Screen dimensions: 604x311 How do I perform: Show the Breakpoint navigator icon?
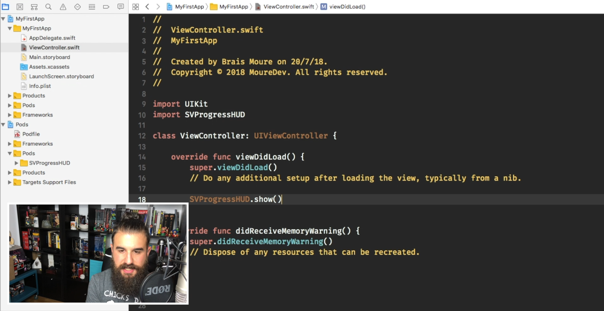coord(106,7)
